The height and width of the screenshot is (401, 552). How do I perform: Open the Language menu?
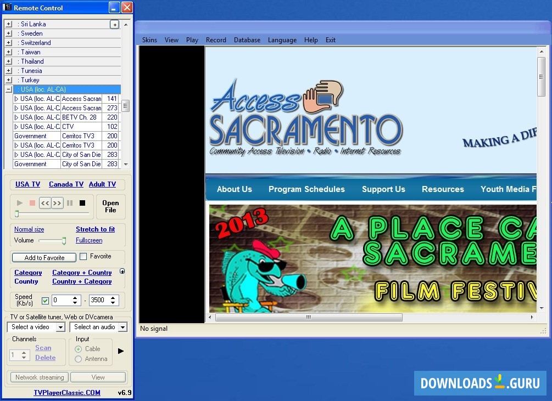[282, 40]
